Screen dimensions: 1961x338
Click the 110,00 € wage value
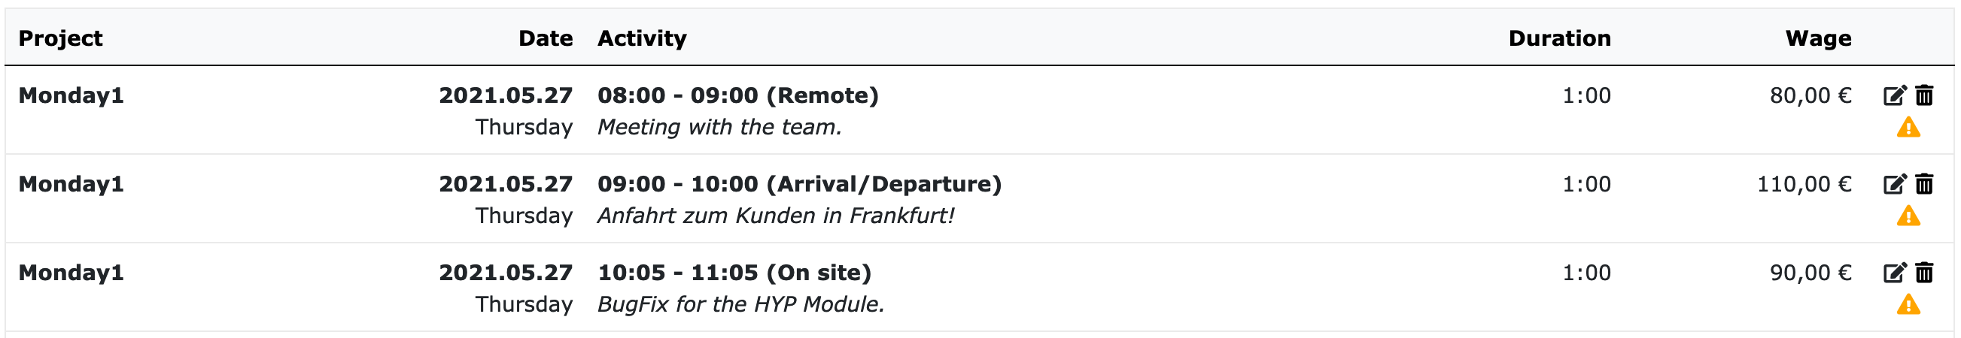tap(1804, 185)
